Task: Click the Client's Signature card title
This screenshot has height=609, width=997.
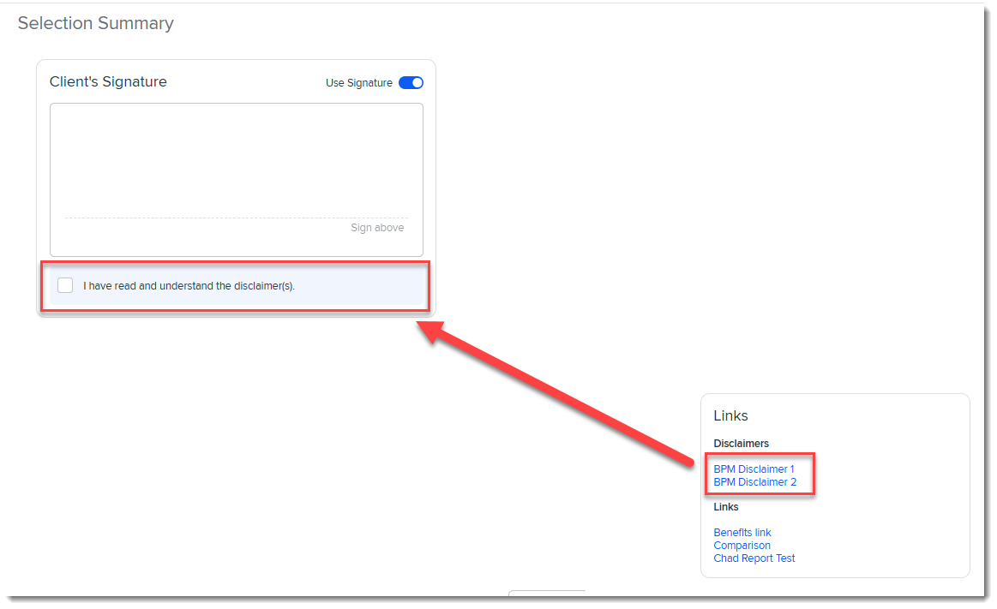Action: [x=108, y=82]
